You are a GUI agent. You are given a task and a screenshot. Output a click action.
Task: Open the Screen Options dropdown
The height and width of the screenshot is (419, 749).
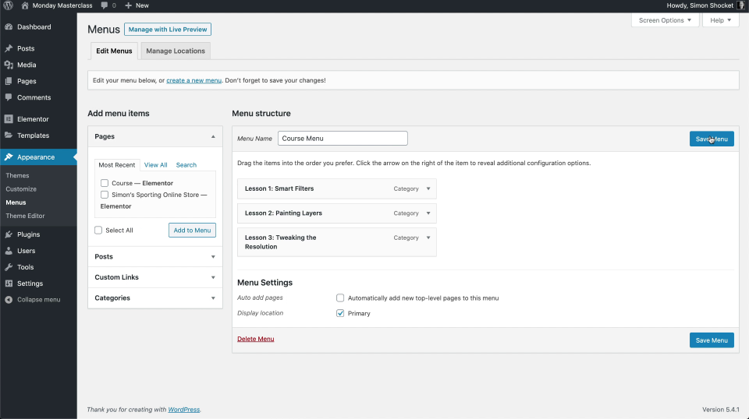click(665, 20)
